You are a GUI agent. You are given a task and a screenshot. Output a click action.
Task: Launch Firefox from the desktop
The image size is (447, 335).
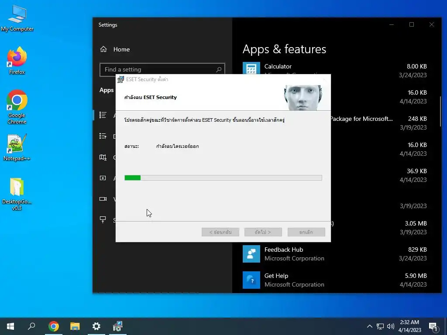(17, 60)
